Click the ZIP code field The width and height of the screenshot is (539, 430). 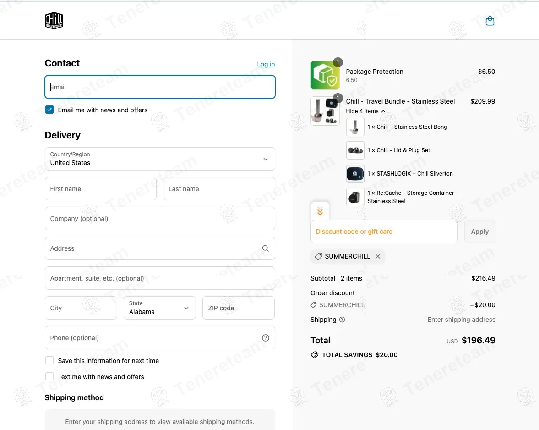pyautogui.click(x=239, y=308)
